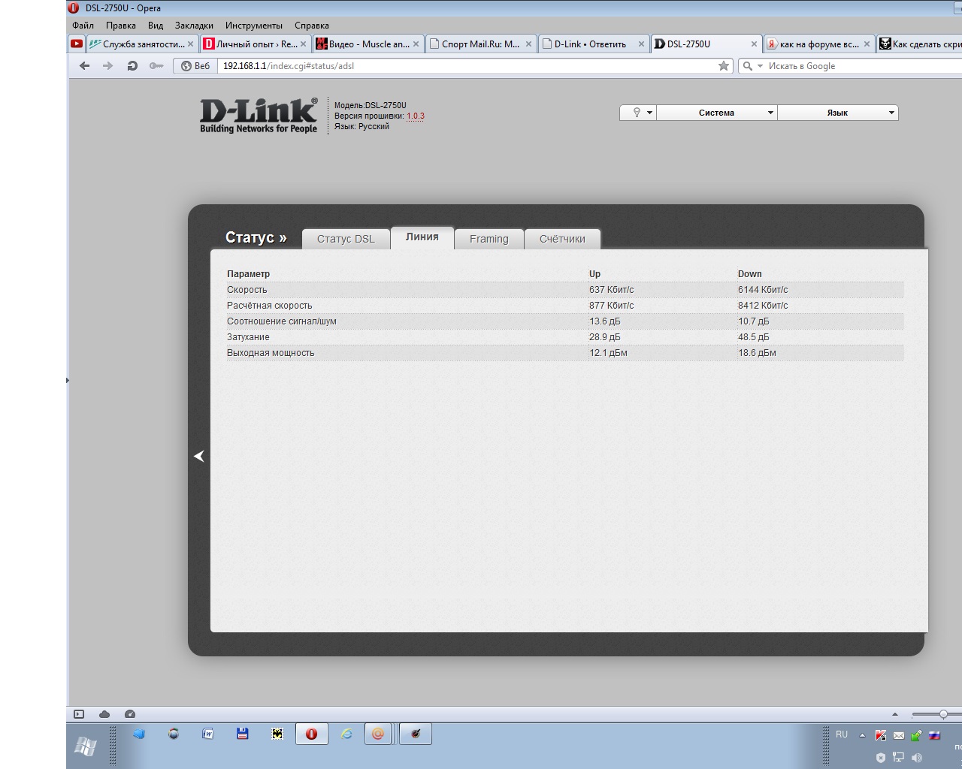The image size is (962, 769).
Task: Click the address bar URL field
Action: (466, 66)
